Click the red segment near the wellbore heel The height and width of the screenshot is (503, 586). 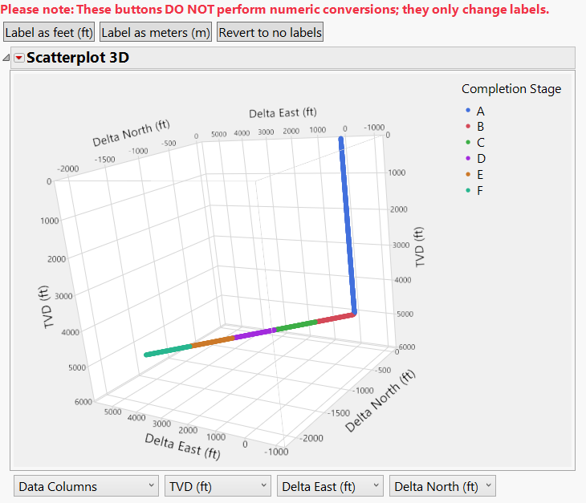click(336, 318)
